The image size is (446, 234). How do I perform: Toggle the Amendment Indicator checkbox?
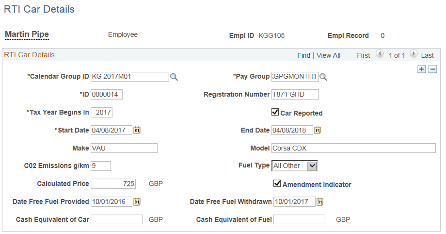pyautogui.click(x=277, y=184)
